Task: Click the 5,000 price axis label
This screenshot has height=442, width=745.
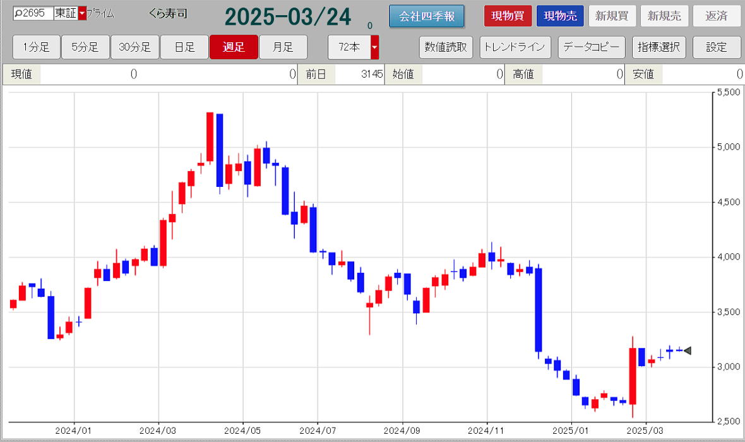Action: click(729, 147)
